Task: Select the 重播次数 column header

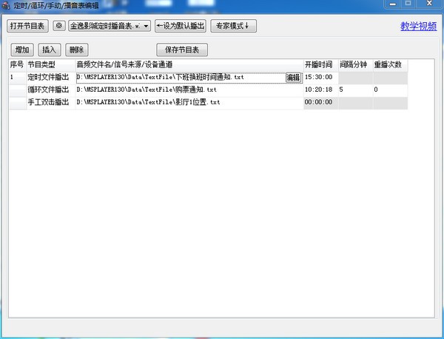Action: pyautogui.click(x=391, y=65)
